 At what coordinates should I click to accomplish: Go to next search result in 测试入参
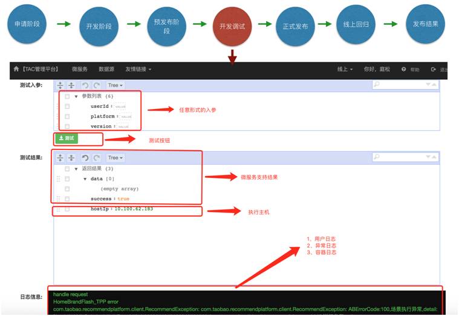click(428, 84)
